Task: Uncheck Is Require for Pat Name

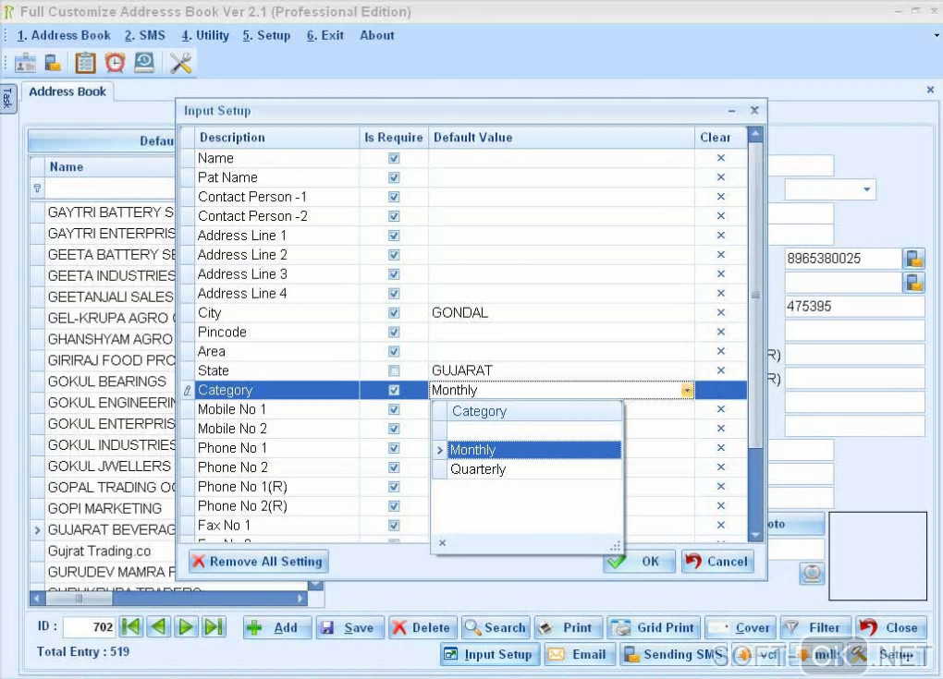Action: click(x=394, y=177)
